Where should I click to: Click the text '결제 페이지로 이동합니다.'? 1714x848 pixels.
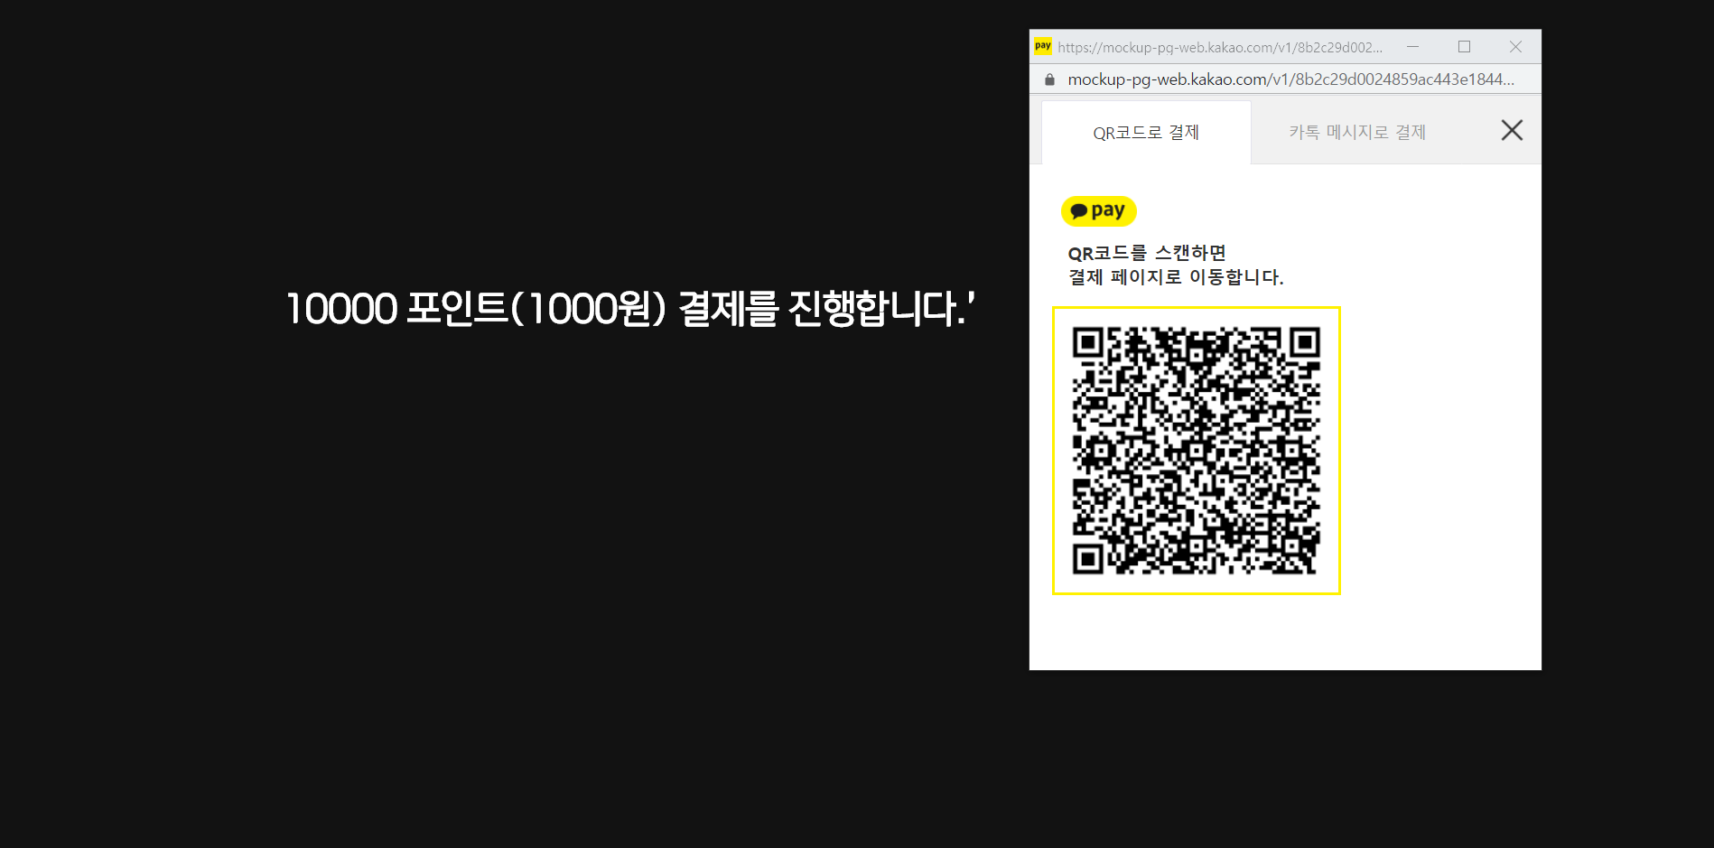[1176, 277]
